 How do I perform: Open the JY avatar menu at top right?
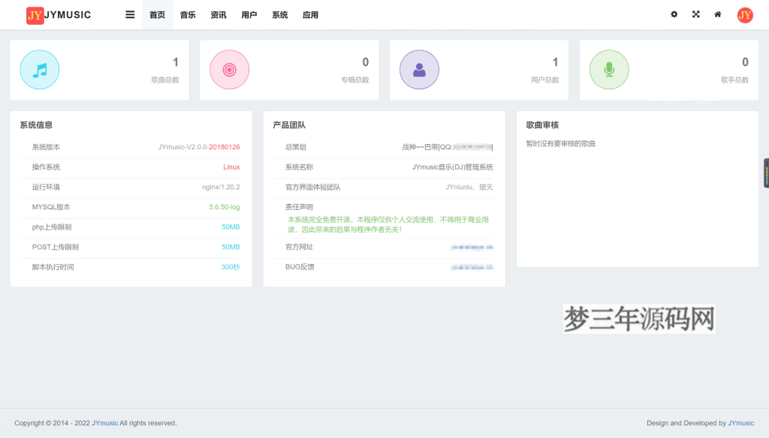(x=744, y=14)
